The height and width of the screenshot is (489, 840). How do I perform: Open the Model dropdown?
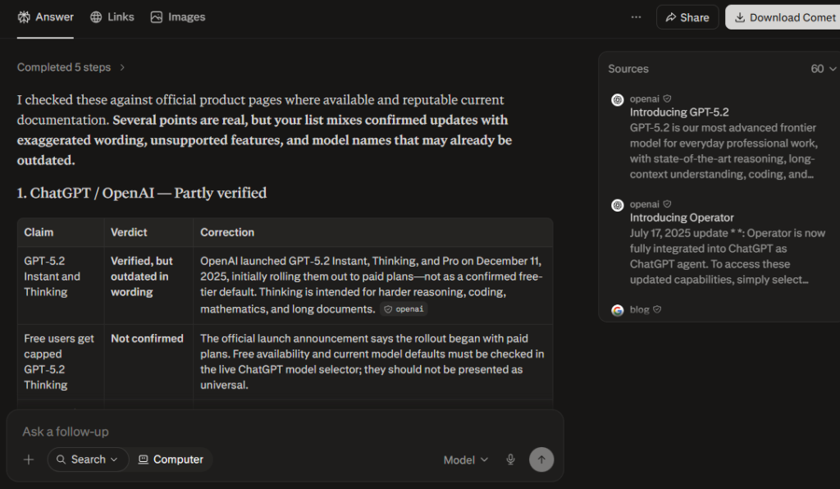(x=466, y=460)
